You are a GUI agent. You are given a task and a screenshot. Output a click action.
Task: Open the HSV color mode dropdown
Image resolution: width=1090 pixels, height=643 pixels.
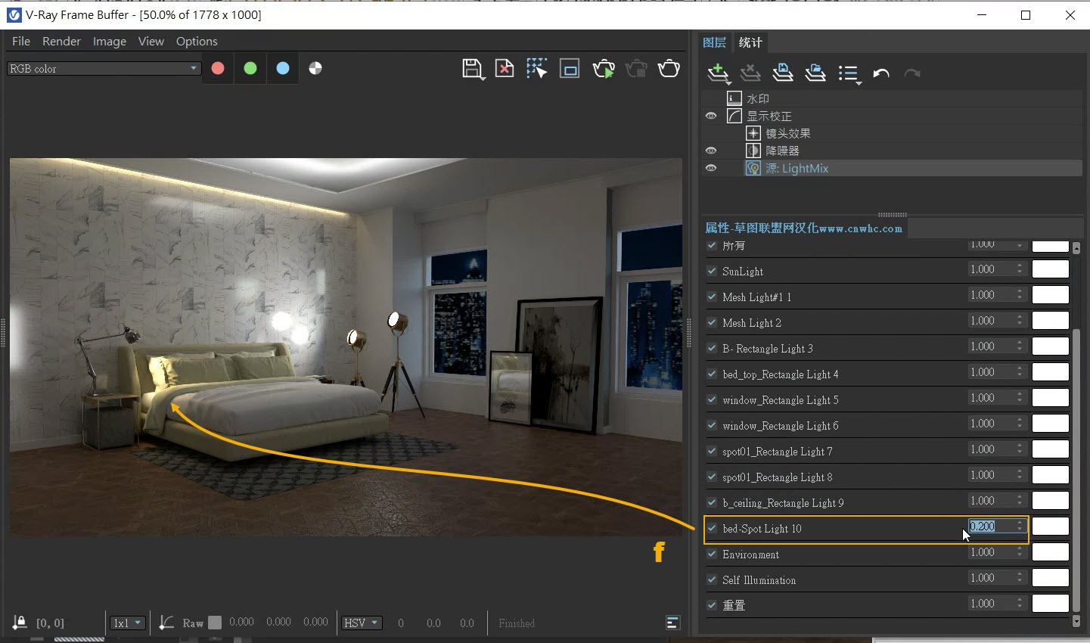(x=361, y=623)
